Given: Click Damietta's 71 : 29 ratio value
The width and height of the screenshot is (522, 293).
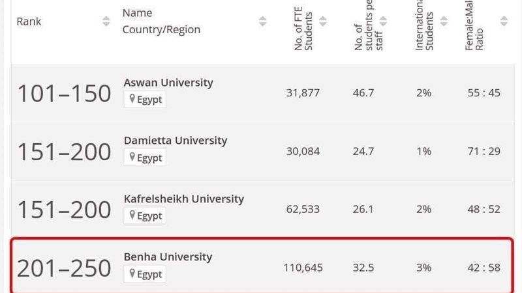Looking at the screenshot, I should click(x=484, y=151).
